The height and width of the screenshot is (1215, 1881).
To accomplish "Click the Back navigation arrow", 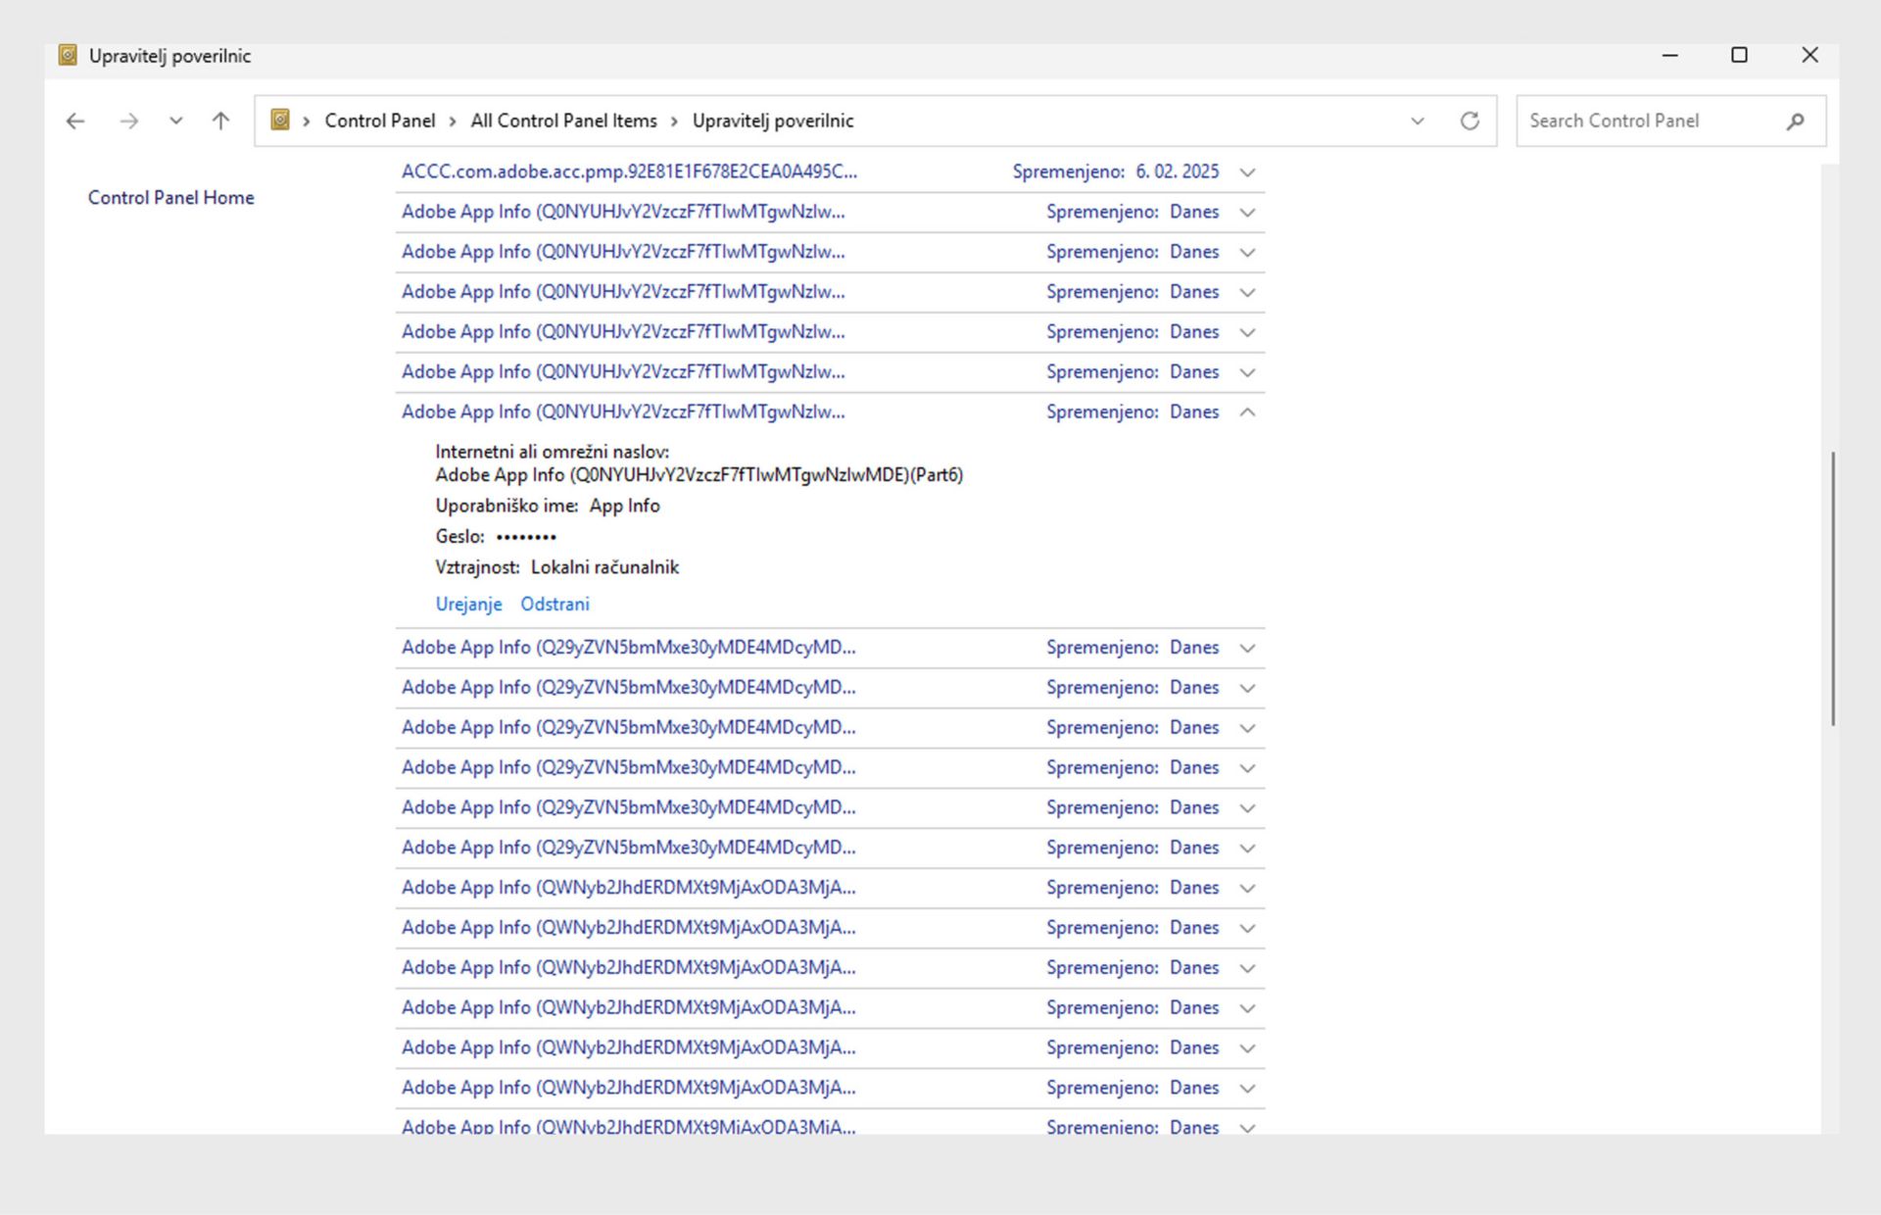I will [x=75, y=121].
